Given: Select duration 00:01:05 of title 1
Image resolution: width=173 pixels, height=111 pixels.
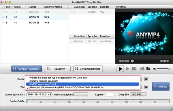Looking at the screenshot, I should pyautogui.click(x=34, y=12).
